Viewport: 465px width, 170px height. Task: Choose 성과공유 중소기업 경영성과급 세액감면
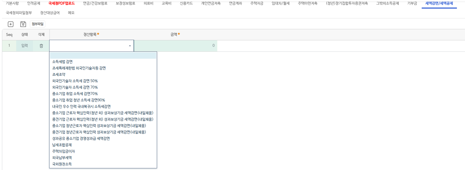tap(103, 139)
